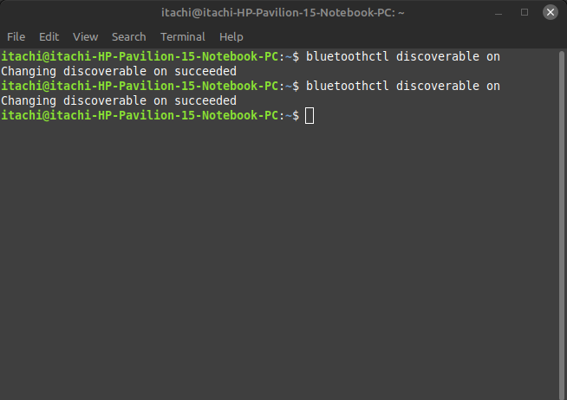Click the window title bar text
Screen dimensions: 567x400
[283, 13]
